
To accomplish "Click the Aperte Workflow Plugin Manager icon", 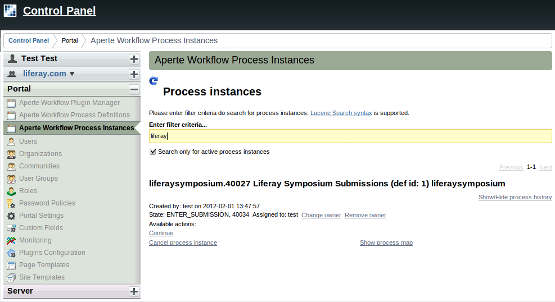I will (x=11, y=103).
